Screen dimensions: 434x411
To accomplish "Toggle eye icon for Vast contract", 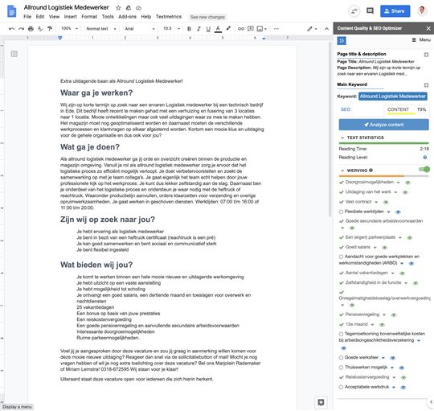I will [x=386, y=202].
